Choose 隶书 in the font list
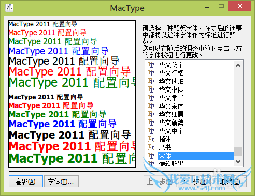The height and width of the screenshot is (196, 255). pos(165,147)
